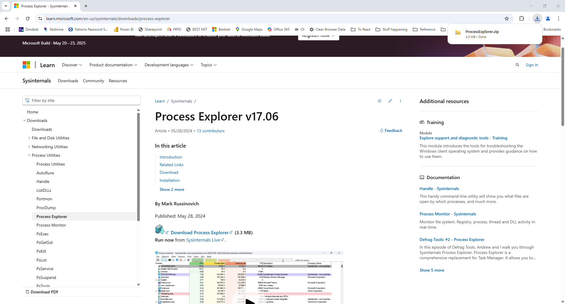The image size is (565, 304).
Task: Click the Download Process Explorer link
Action: 200,232
